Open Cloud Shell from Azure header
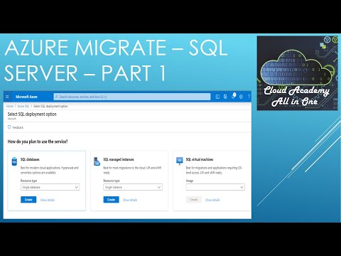 coord(217,97)
